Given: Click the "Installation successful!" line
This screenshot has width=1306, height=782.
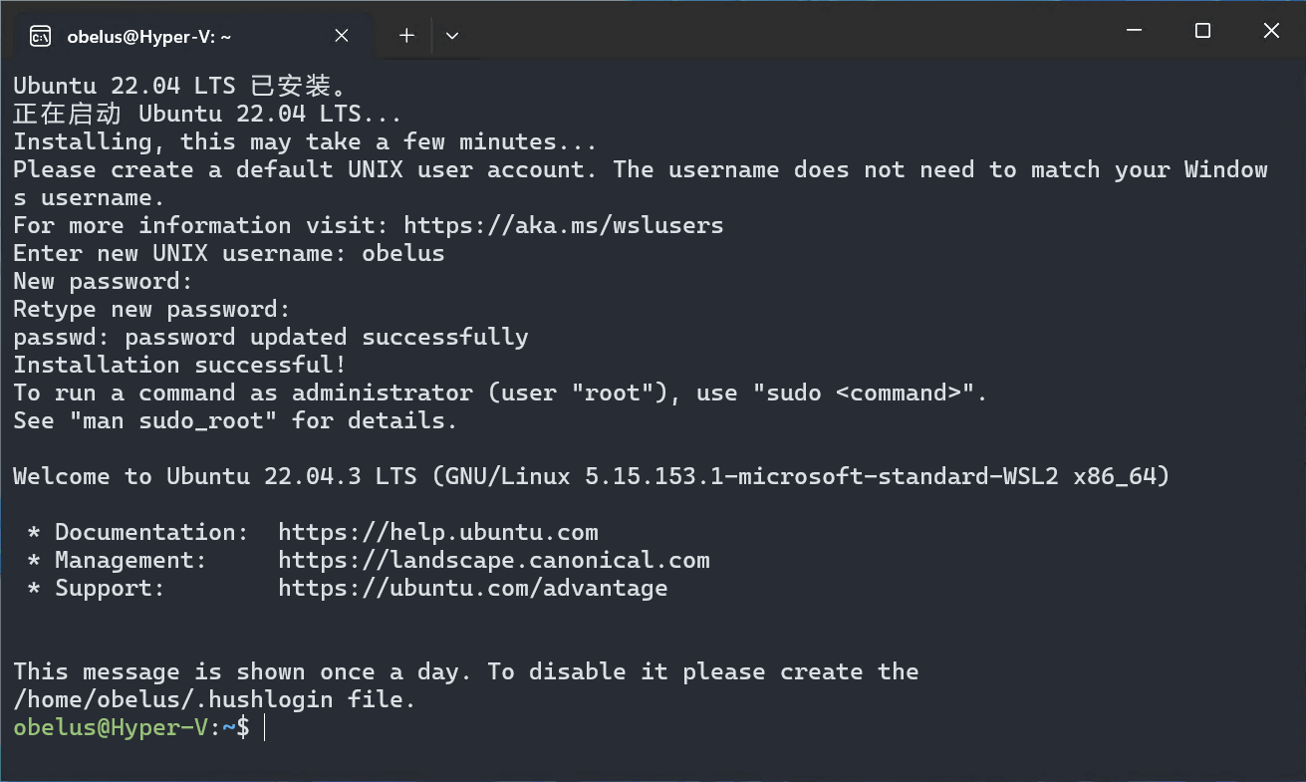Looking at the screenshot, I should [179, 365].
